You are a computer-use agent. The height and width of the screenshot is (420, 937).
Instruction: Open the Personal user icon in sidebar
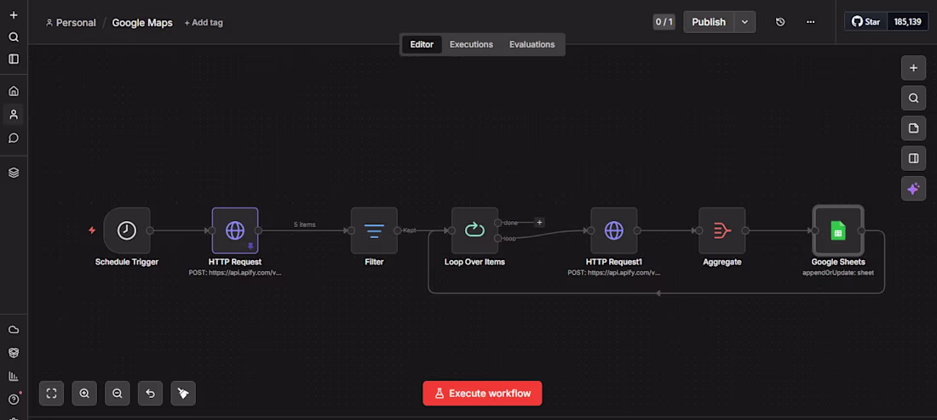(14, 115)
